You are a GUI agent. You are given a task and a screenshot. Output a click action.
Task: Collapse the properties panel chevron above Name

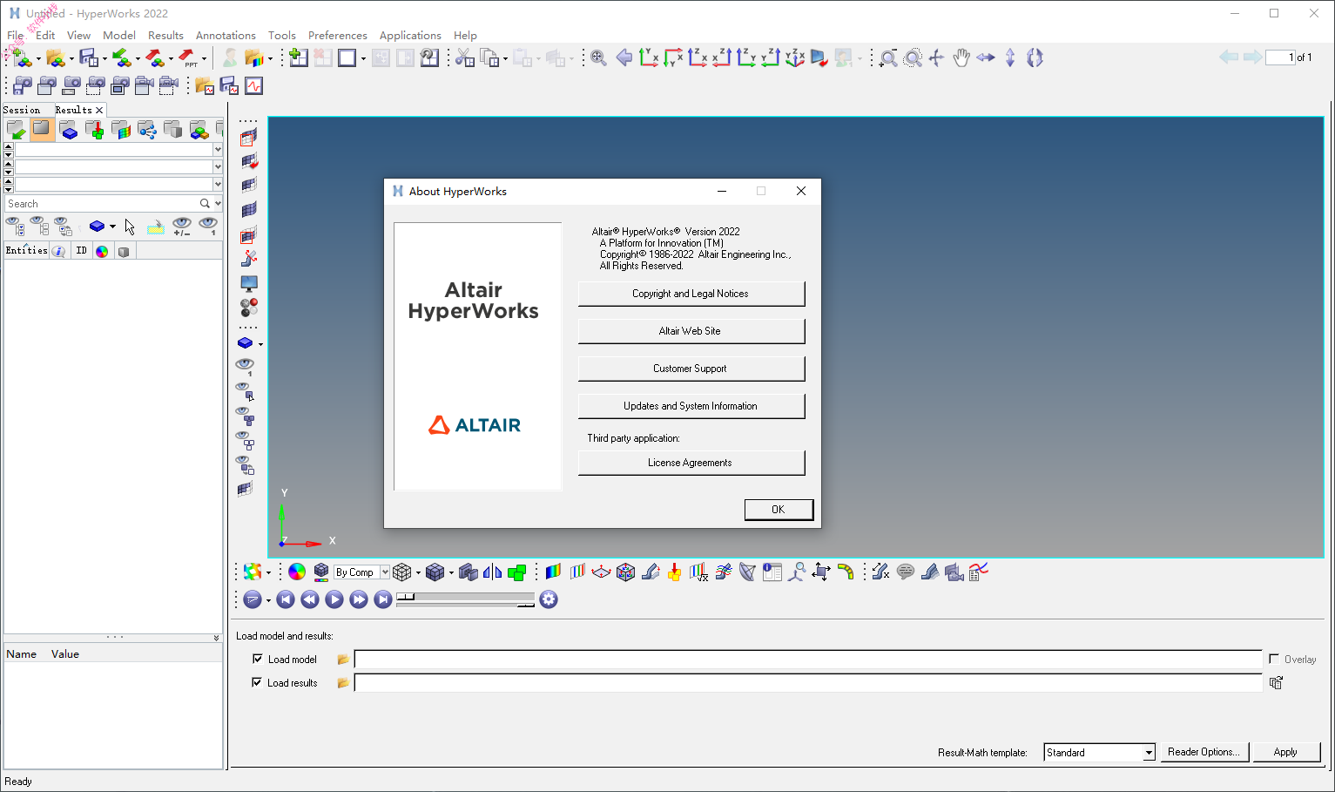pyautogui.click(x=217, y=638)
